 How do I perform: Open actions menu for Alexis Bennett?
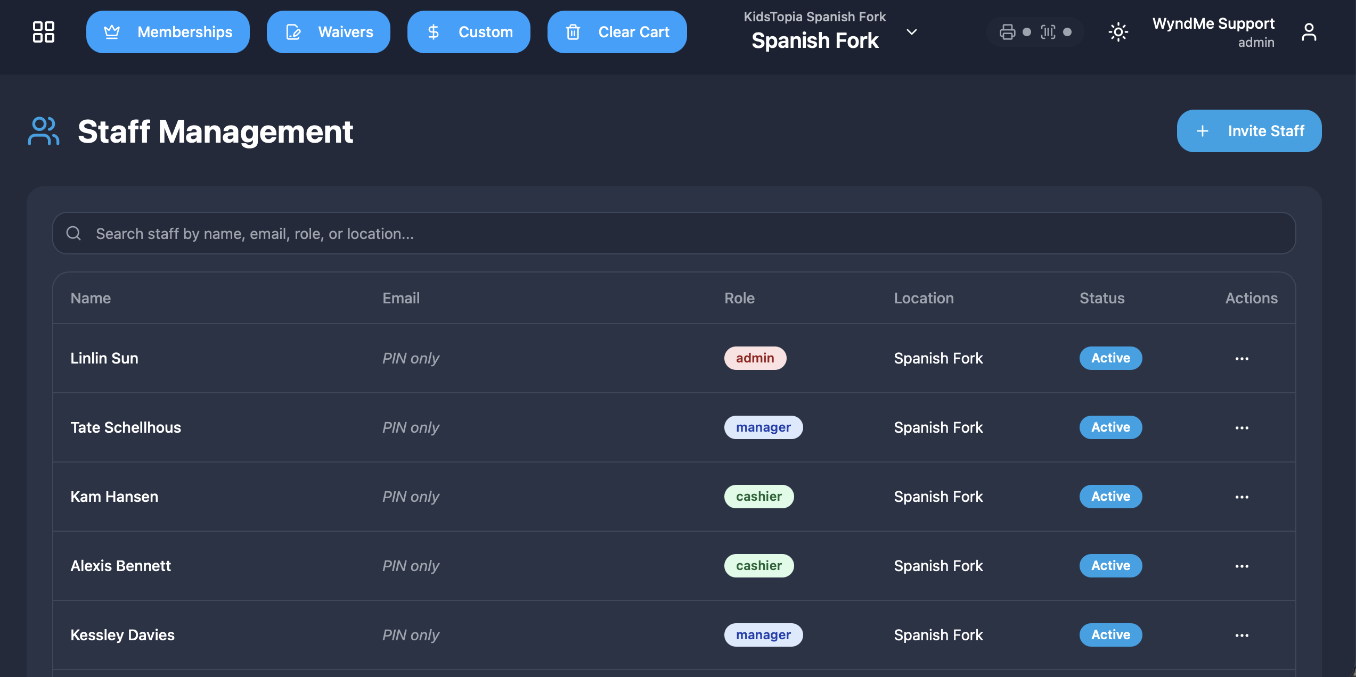pos(1241,566)
